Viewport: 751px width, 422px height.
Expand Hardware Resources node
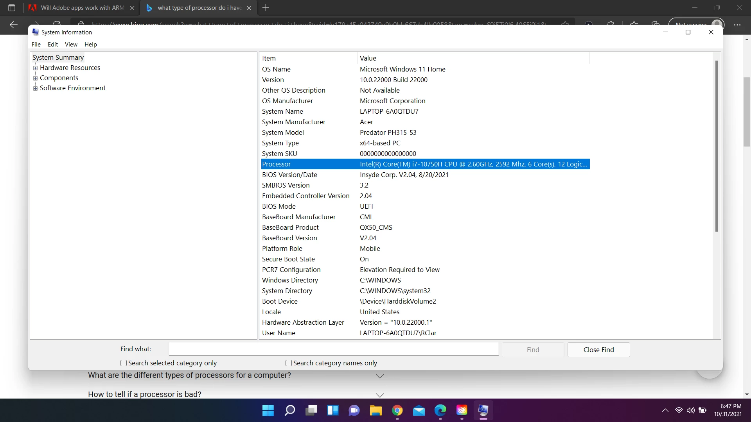click(x=36, y=68)
